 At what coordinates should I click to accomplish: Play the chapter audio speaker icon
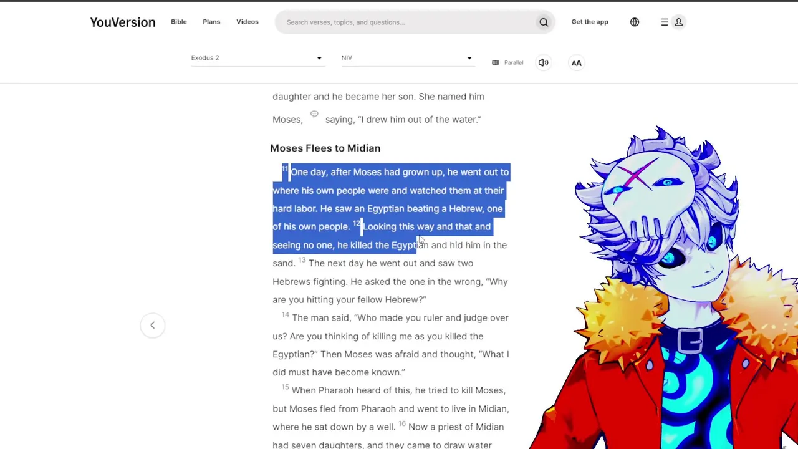544,62
